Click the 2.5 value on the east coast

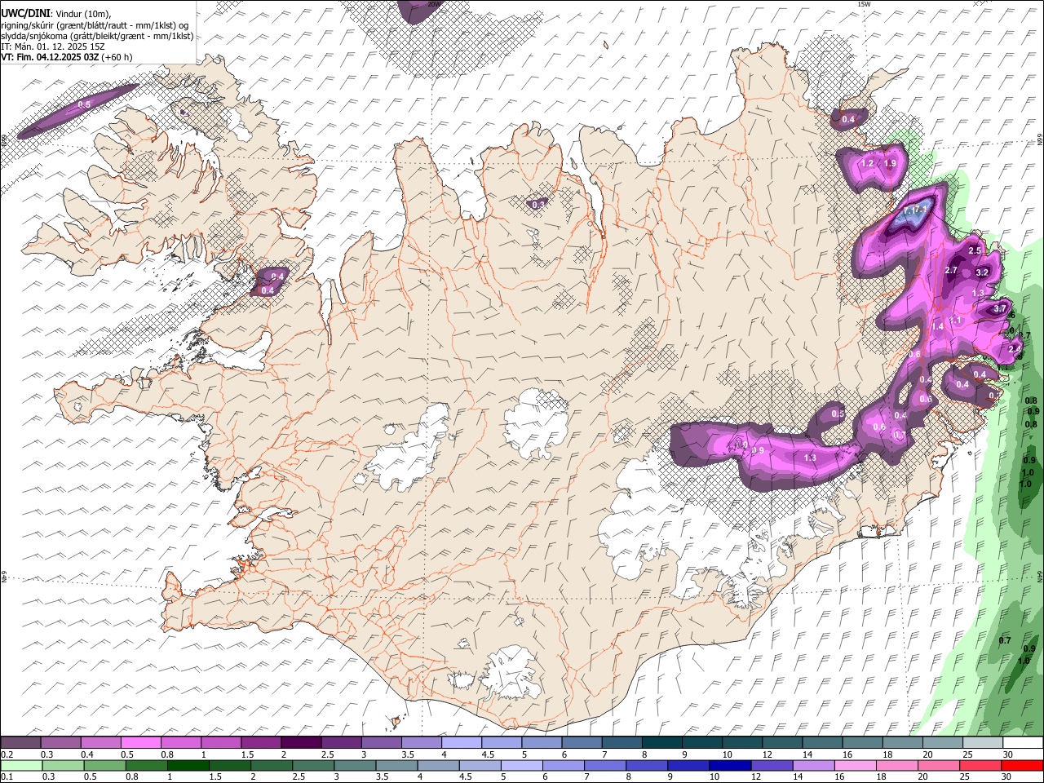pos(974,251)
